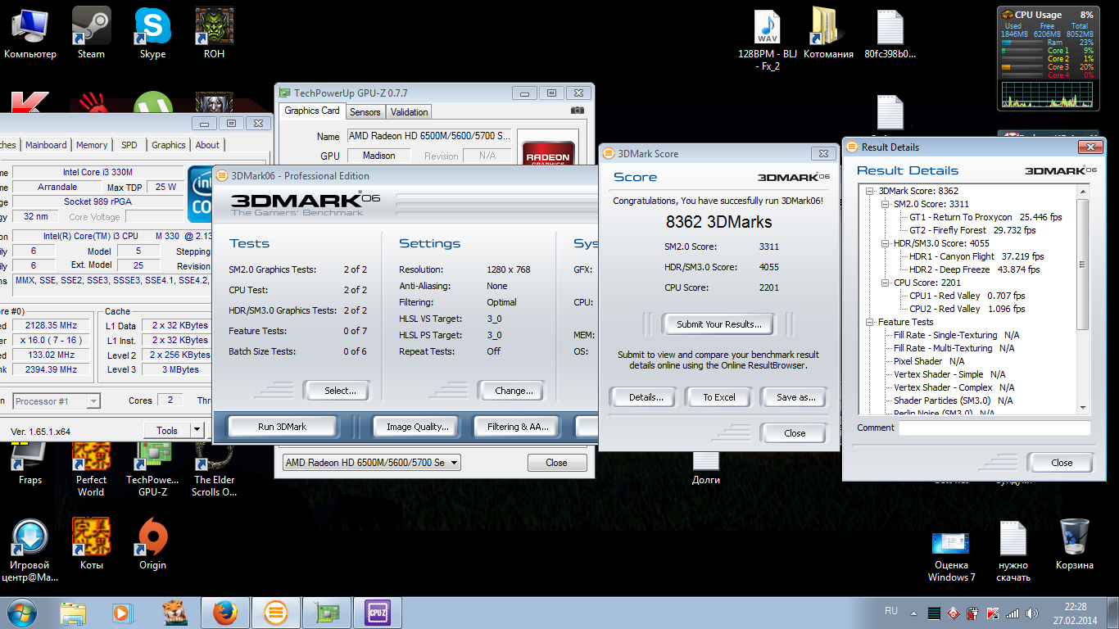
Task: Collapse the CPU Score tree node
Action: (886, 283)
